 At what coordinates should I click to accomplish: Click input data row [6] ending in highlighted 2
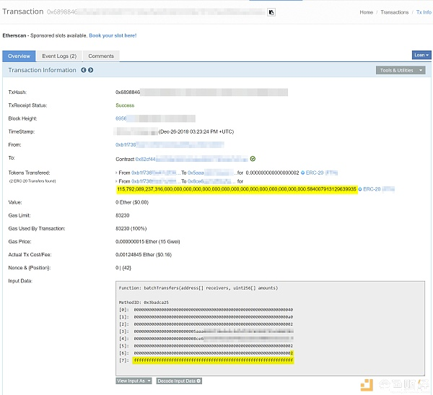[x=206, y=353]
